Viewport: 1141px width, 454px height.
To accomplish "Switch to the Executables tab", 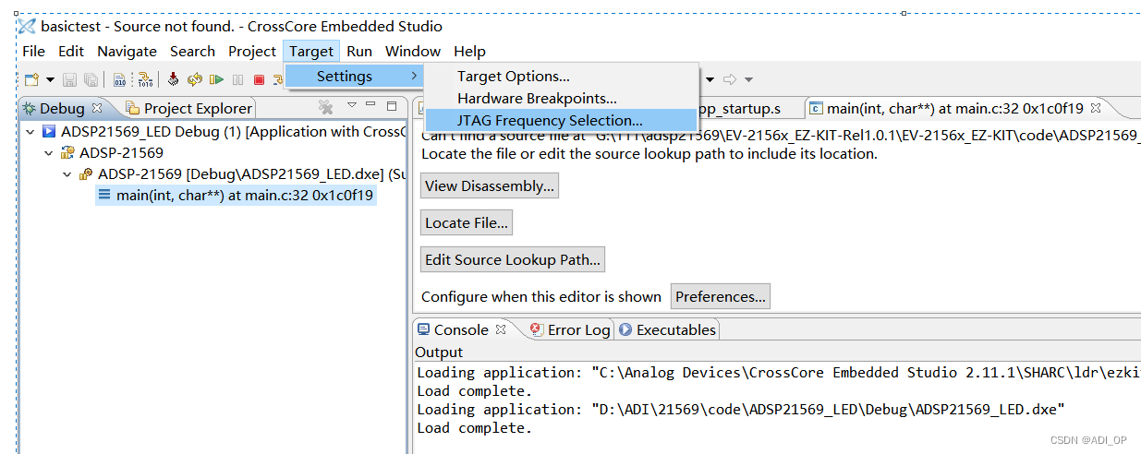I will 667,329.
